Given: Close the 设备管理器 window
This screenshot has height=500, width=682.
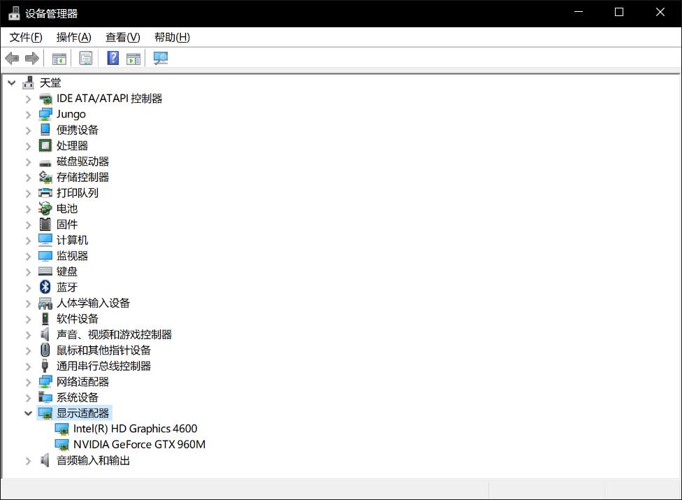Looking at the screenshot, I should 660,12.
